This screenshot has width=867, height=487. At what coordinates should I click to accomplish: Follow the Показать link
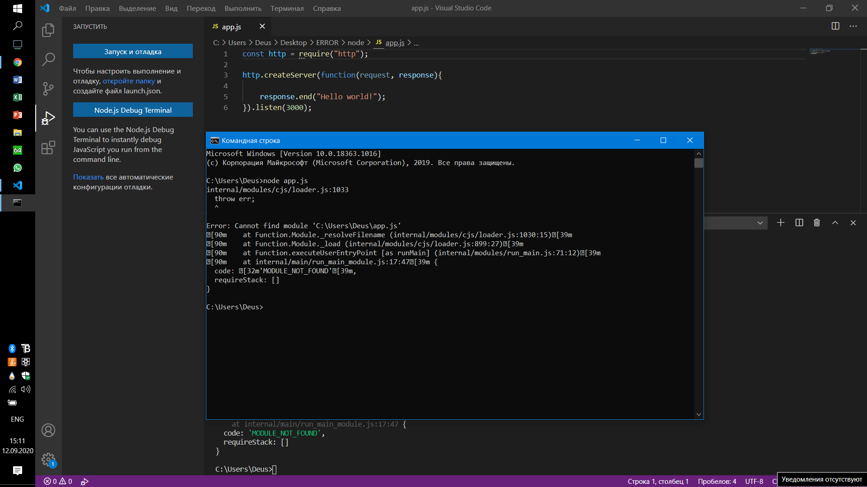point(89,177)
